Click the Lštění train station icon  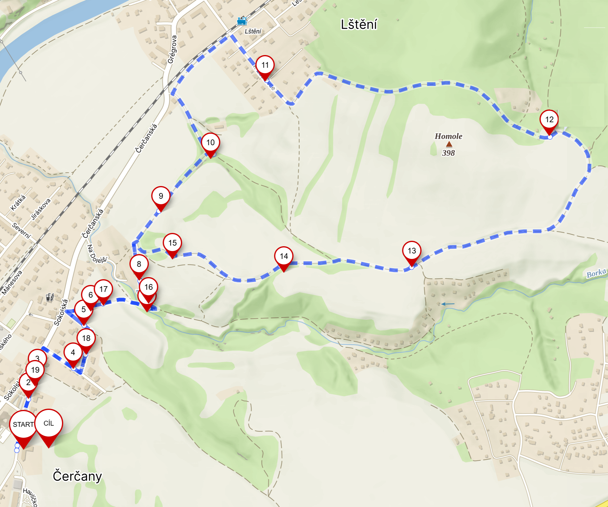tap(242, 21)
